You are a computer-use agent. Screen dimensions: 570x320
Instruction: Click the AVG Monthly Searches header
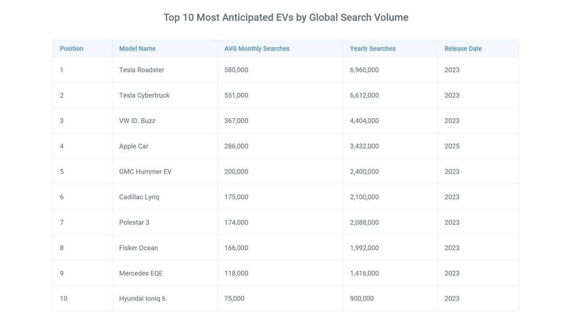coord(257,48)
